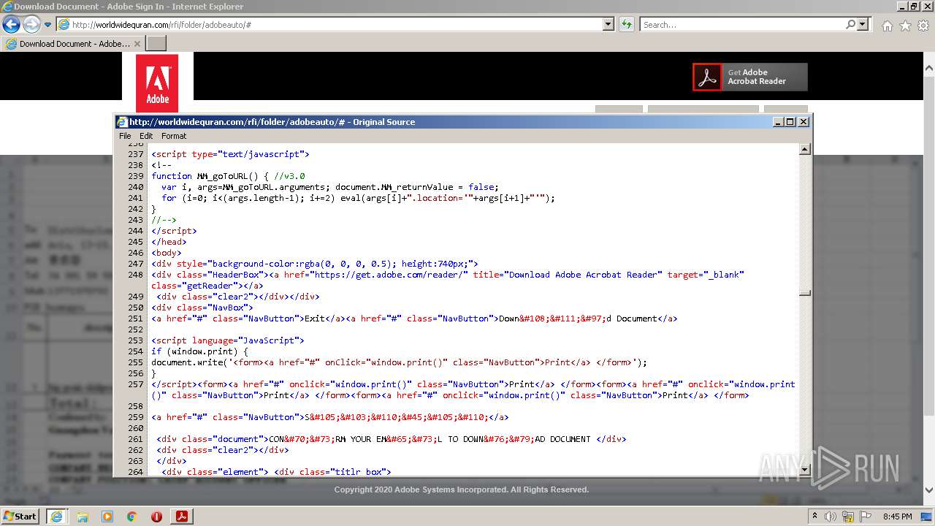935x526 pixels.
Task: Open the Edit menu in Original Source
Action: pyautogui.click(x=146, y=136)
